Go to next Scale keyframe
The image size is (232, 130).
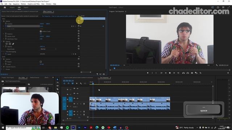pyautogui.click(x=75, y=26)
